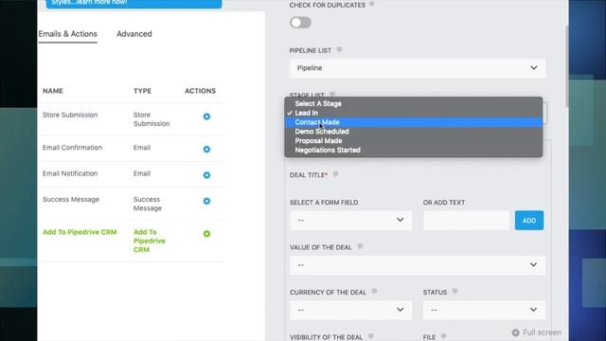The width and height of the screenshot is (606, 341).
Task: Choose Negotiations Started stage option
Action: pos(413,150)
